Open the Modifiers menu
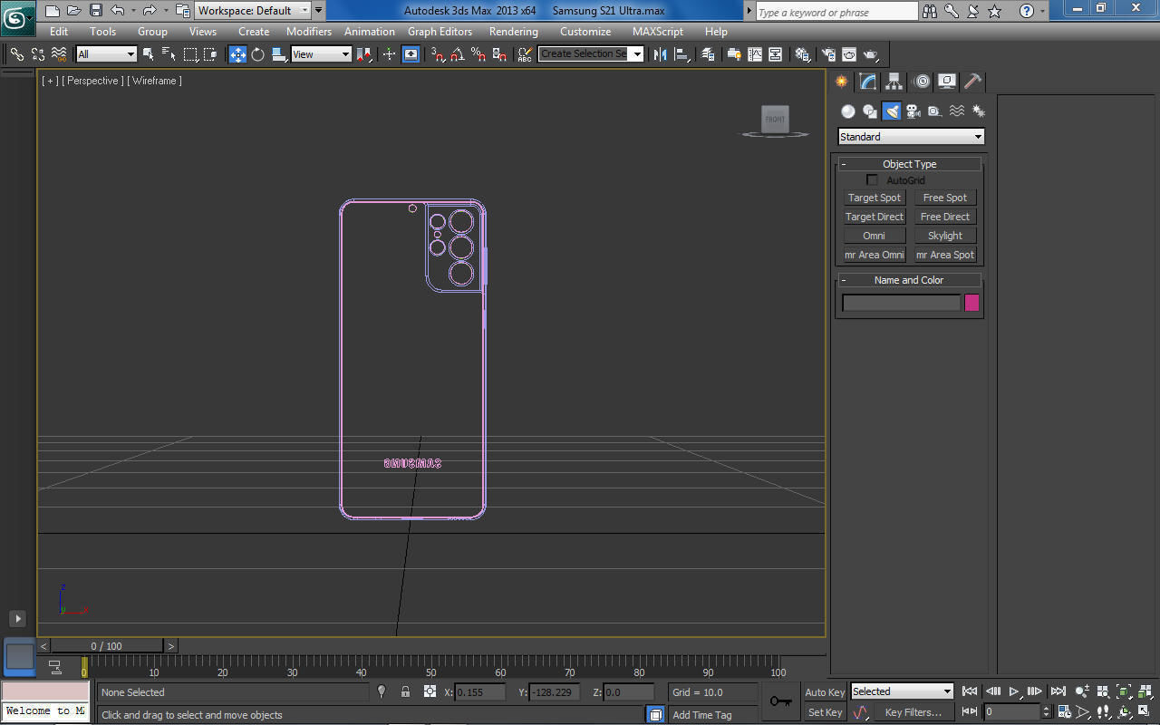Screen dimensions: 1160x725 click(x=309, y=32)
